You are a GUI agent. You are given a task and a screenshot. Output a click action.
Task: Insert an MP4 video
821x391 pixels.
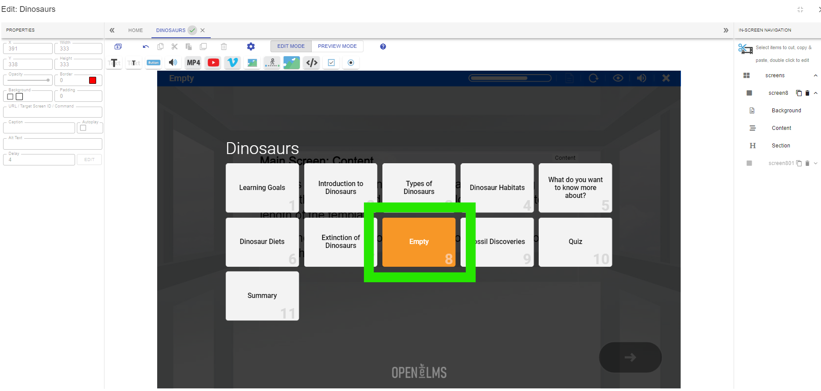pos(193,63)
